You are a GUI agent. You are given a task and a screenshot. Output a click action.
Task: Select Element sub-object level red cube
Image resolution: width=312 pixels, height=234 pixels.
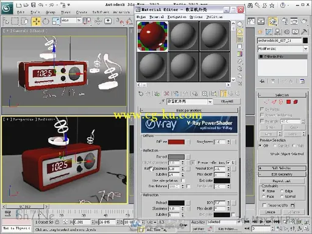point(296,102)
